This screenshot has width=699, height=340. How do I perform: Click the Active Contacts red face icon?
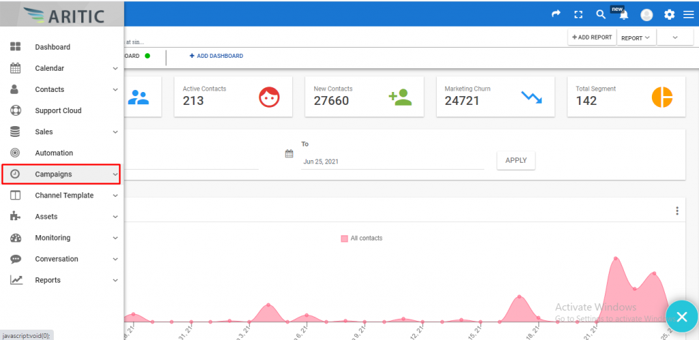(x=269, y=97)
